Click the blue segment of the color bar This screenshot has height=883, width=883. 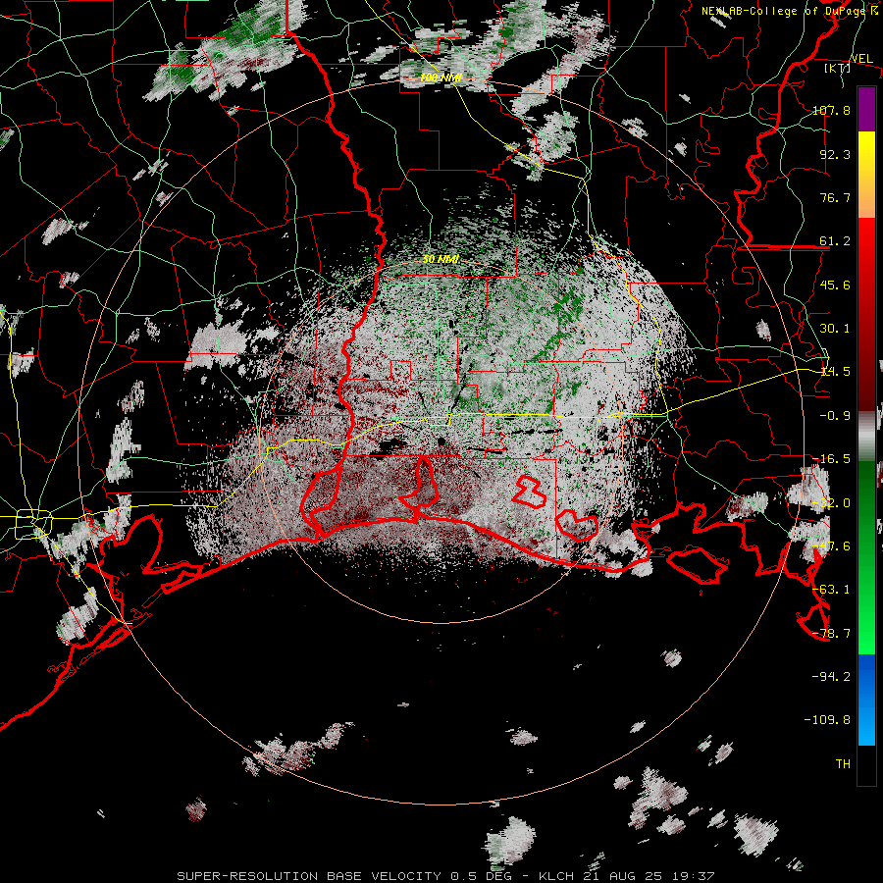click(x=866, y=700)
